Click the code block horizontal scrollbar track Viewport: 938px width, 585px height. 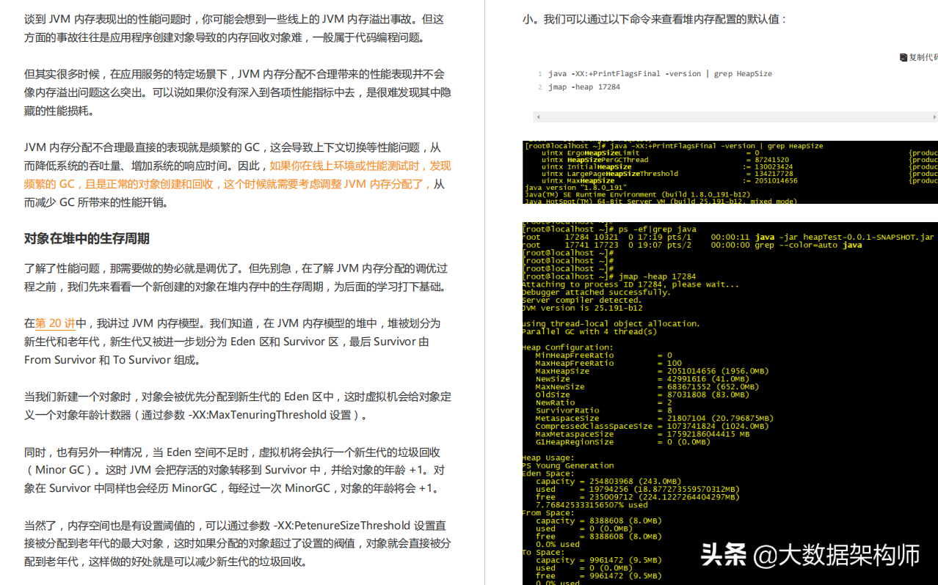(734, 117)
